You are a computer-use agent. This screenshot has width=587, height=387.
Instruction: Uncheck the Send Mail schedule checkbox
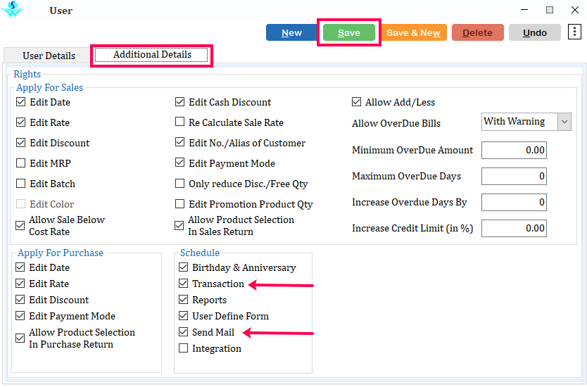184,332
